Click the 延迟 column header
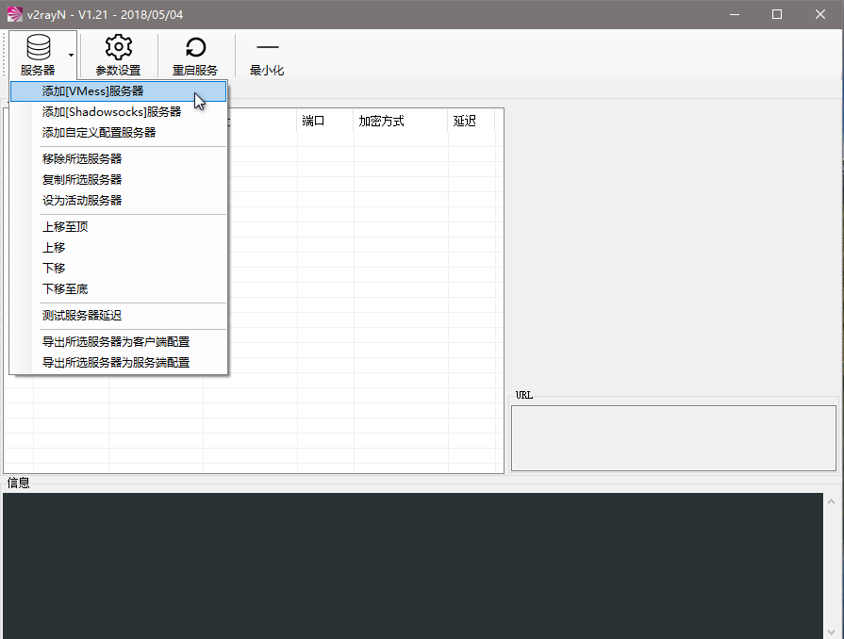 [471, 121]
